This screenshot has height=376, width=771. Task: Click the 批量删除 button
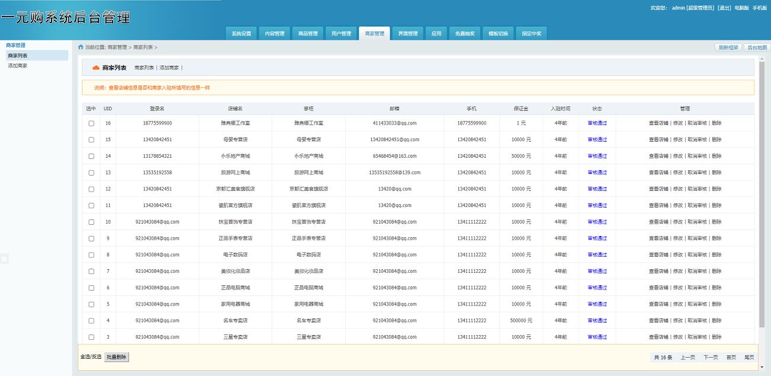click(116, 357)
